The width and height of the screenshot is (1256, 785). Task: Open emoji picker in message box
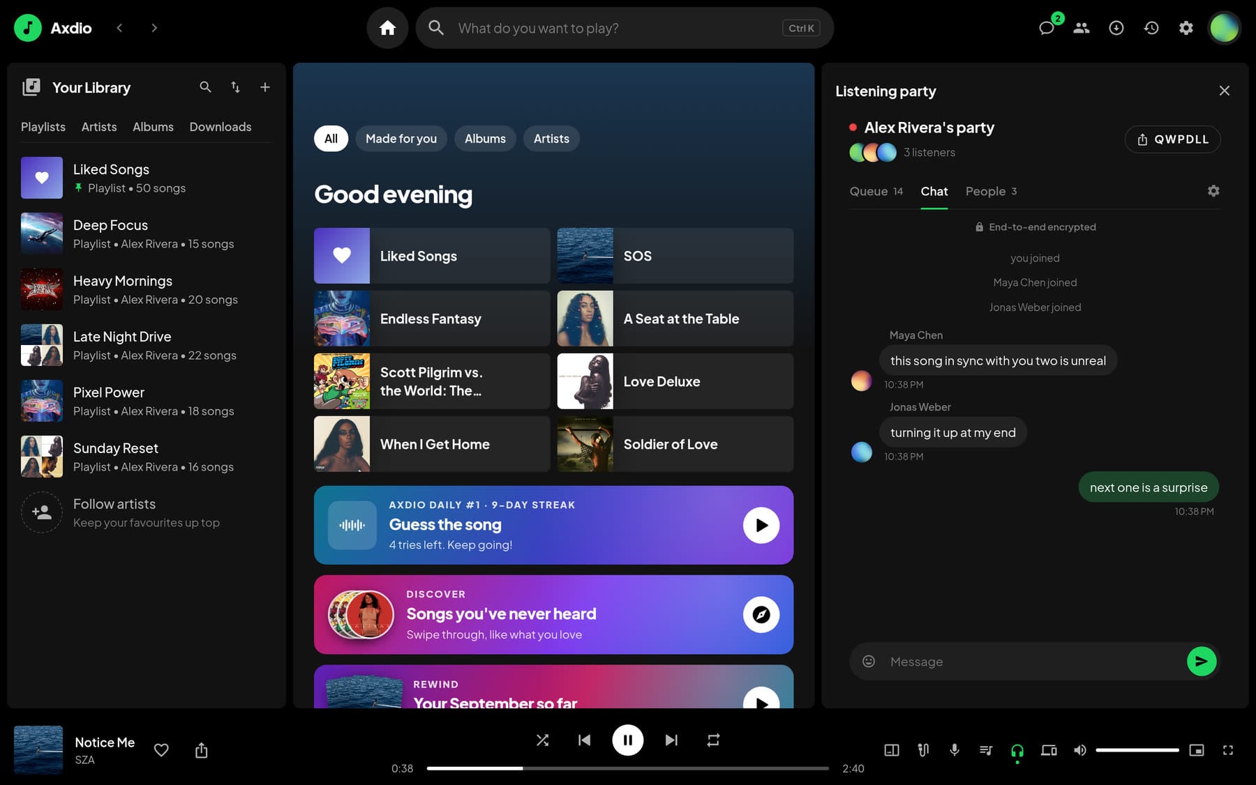click(x=869, y=661)
